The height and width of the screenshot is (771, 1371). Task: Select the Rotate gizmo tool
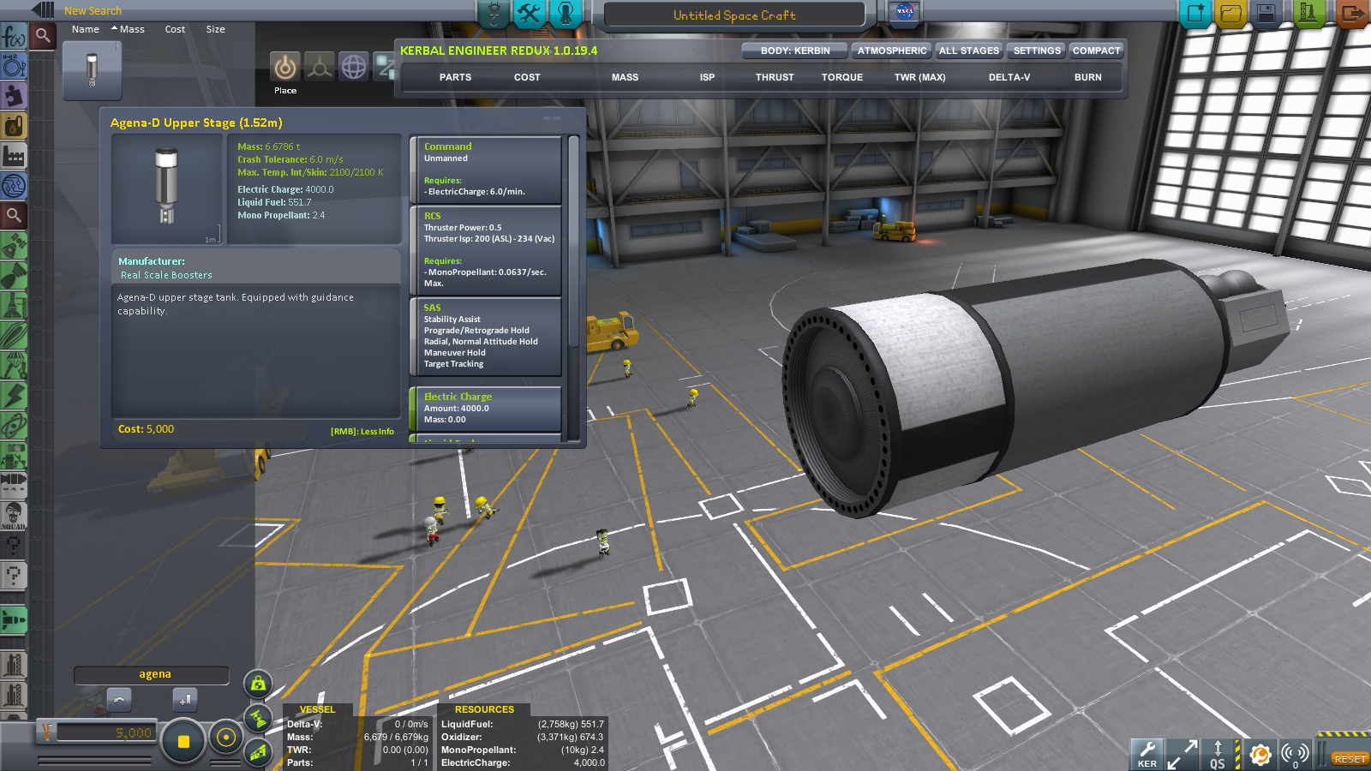point(354,67)
